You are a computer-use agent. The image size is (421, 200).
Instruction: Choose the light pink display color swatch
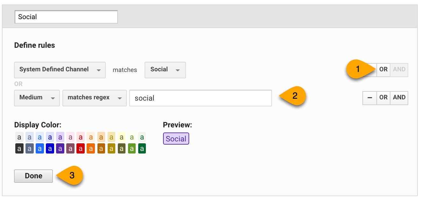click(70, 137)
